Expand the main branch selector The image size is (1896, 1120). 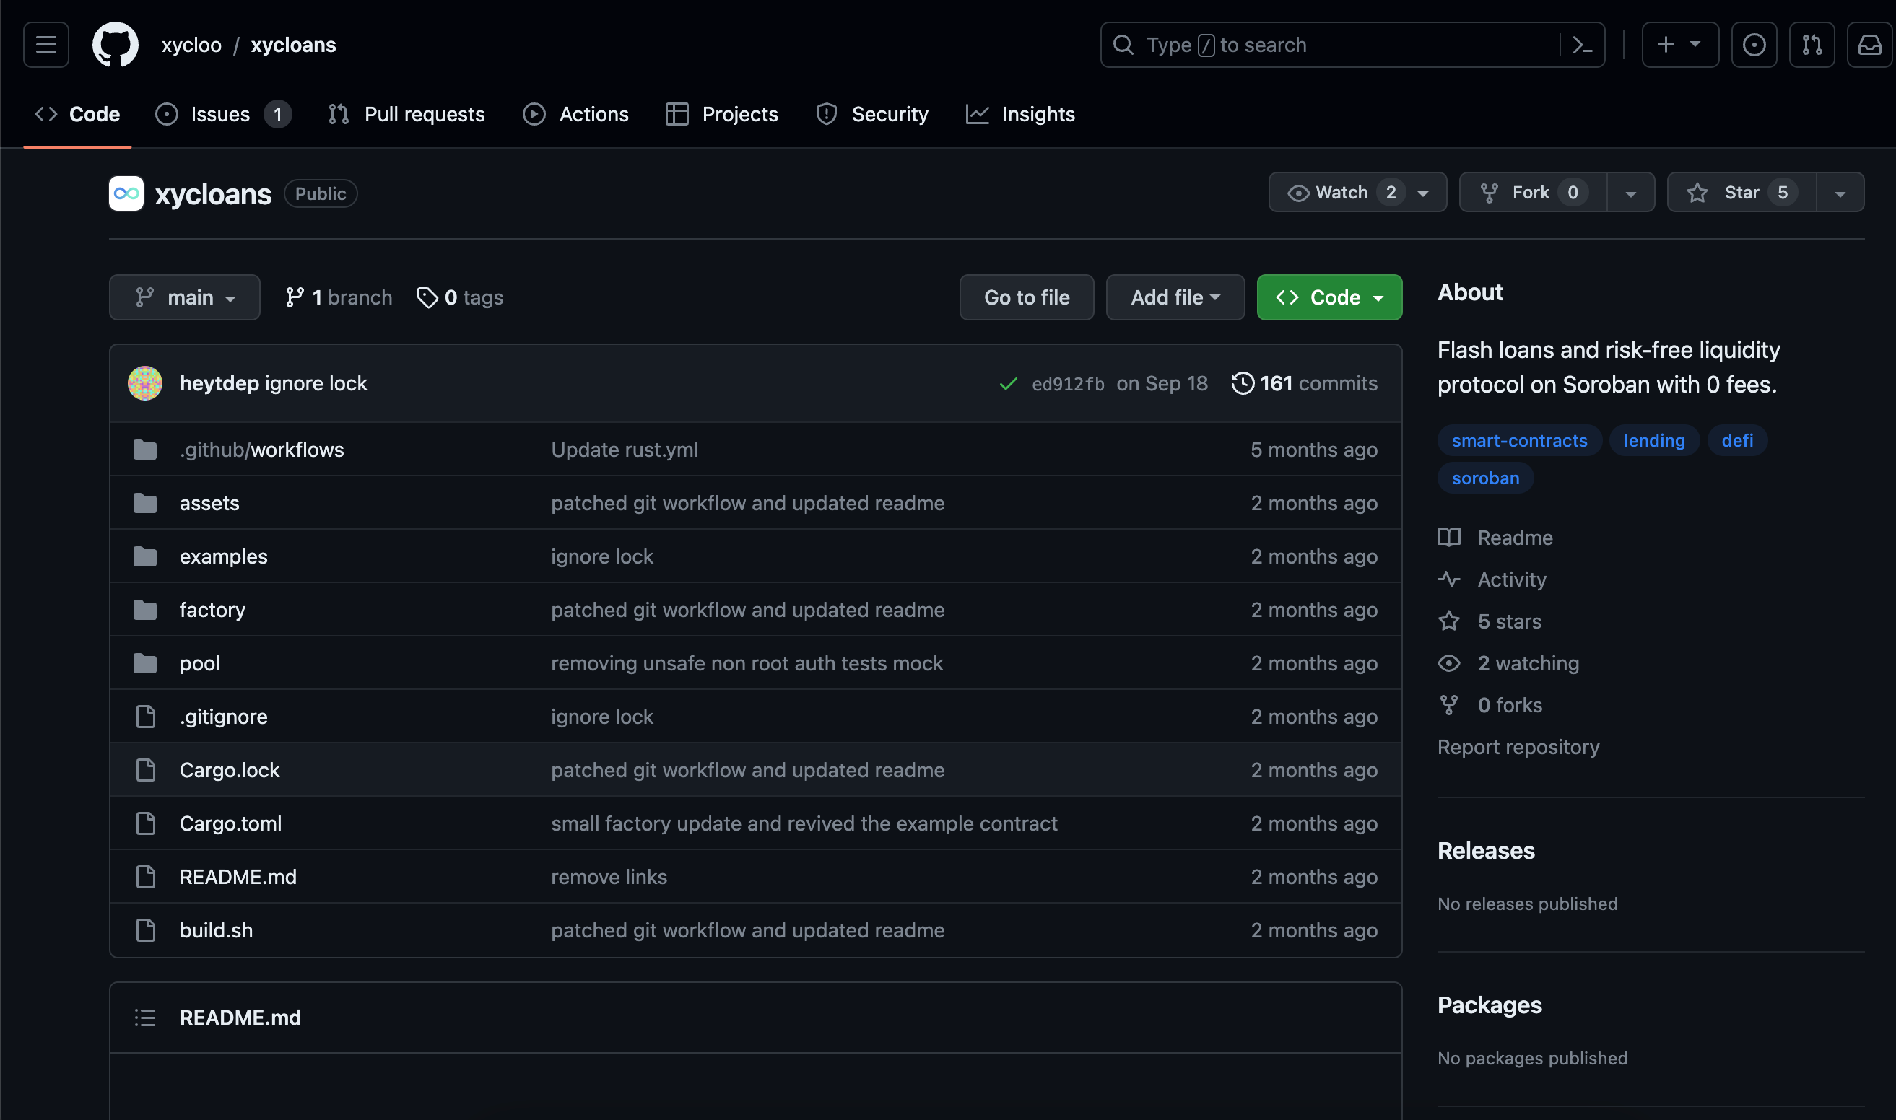point(184,297)
